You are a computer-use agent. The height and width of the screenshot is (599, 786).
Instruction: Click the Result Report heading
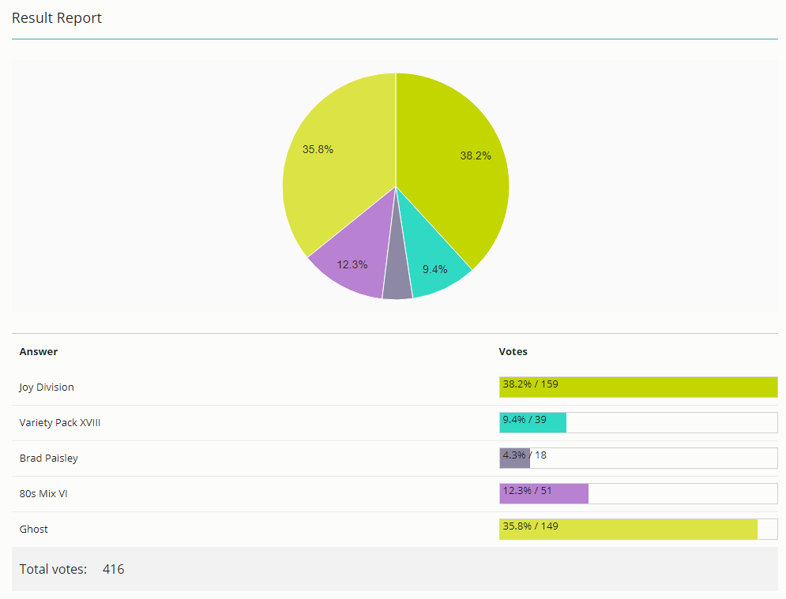coord(57,18)
